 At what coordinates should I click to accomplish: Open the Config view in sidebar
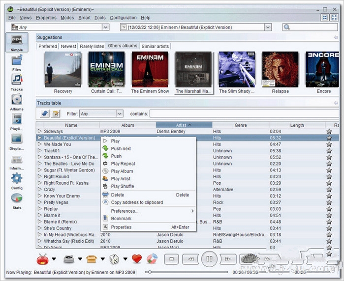(x=17, y=181)
